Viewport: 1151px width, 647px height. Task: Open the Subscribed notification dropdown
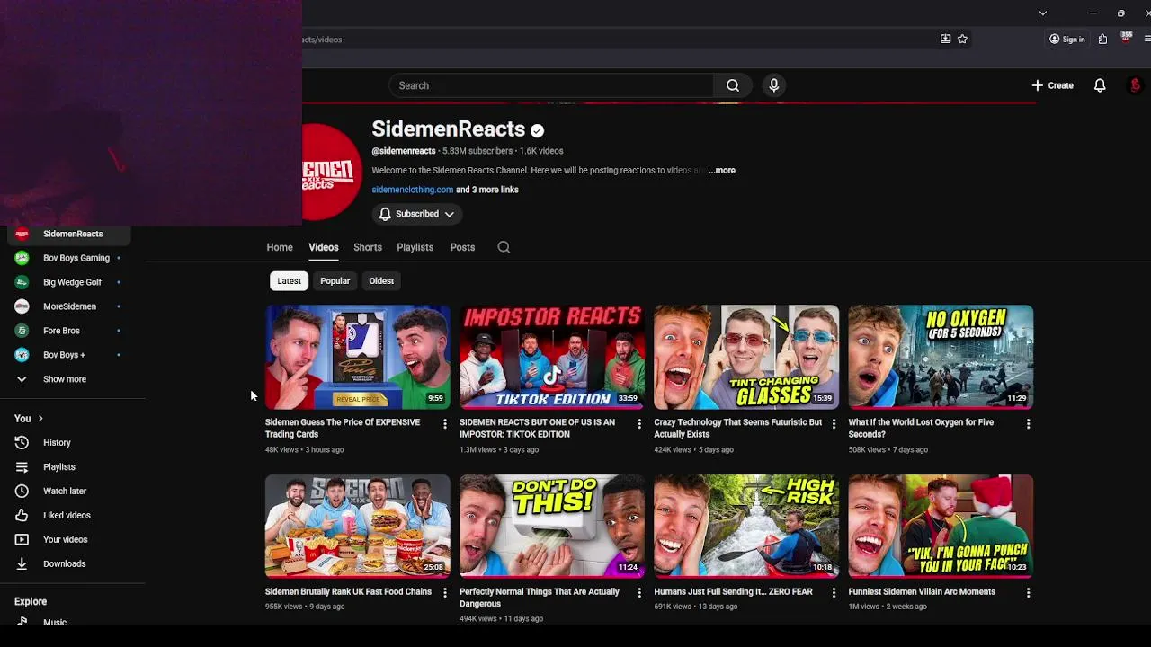pyautogui.click(x=417, y=214)
